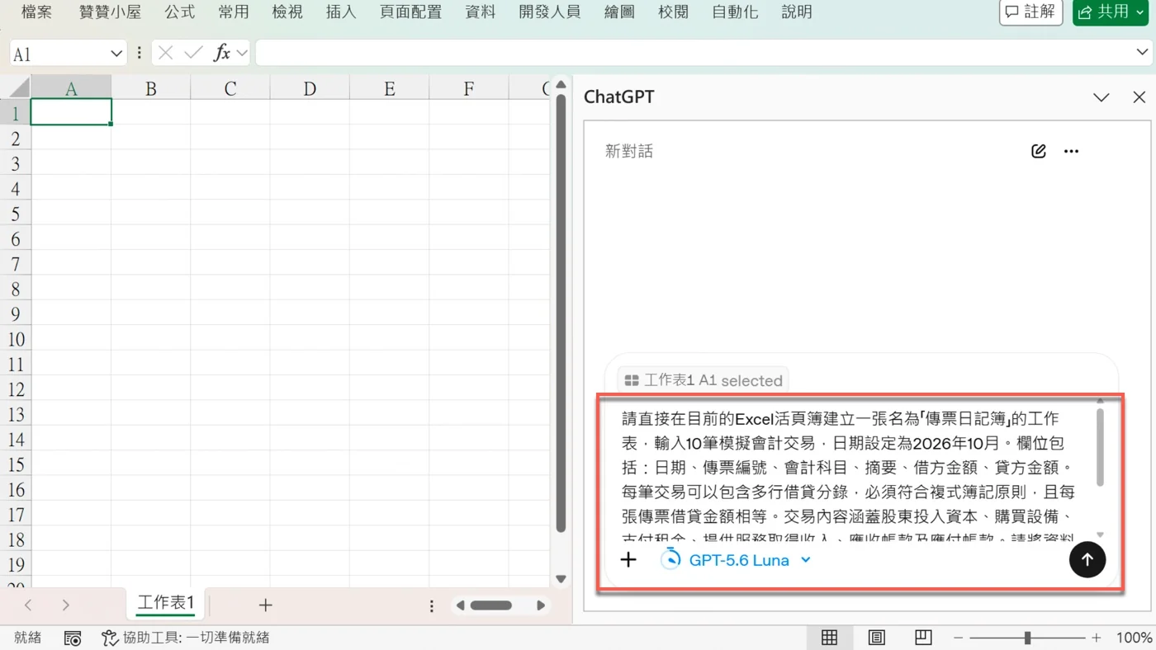Start a new chat with the compose icon
The width and height of the screenshot is (1156, 650).
(1039, 151)
